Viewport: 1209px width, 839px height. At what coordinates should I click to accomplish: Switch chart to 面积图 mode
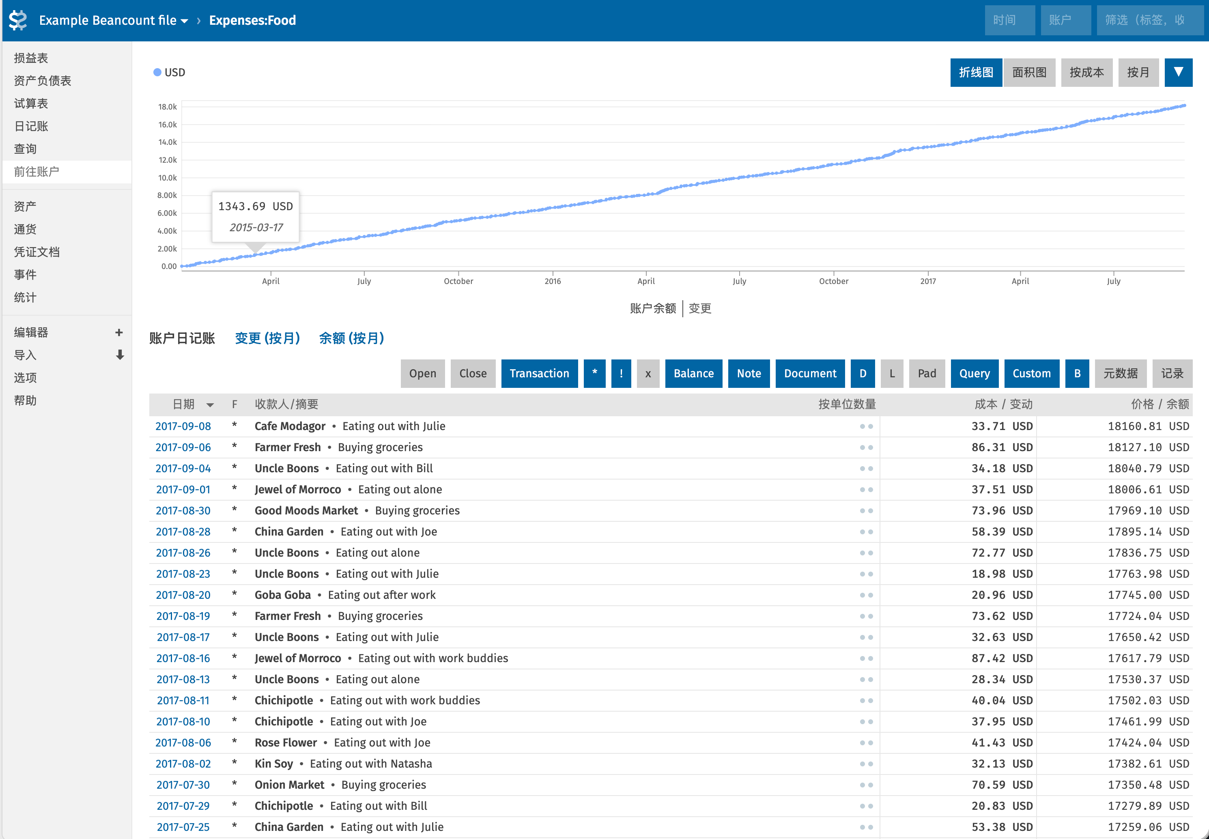pyautogui.click(x=1029, y=72)
